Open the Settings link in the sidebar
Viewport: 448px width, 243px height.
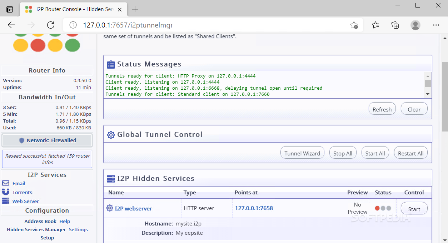click(x=78, y=229)
